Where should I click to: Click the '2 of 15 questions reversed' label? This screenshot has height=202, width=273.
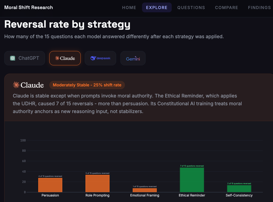coord(239,183)
